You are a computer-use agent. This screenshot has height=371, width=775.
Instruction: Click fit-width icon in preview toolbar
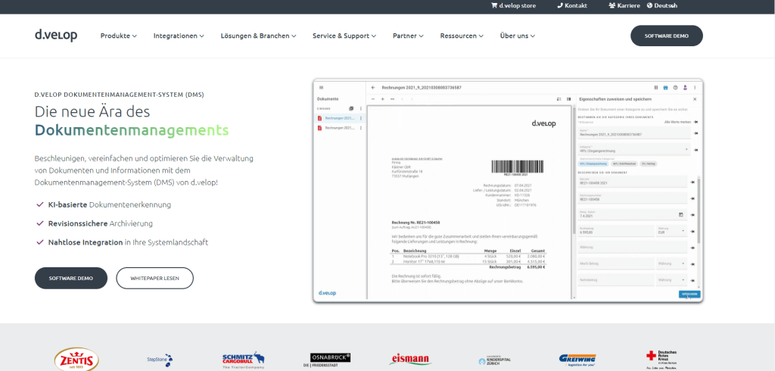click(x=393, y=99)
